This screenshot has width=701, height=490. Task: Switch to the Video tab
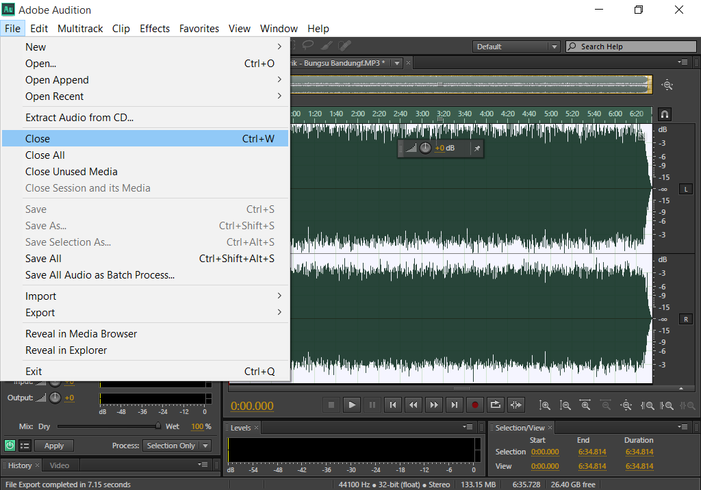(x=60, y=465)
